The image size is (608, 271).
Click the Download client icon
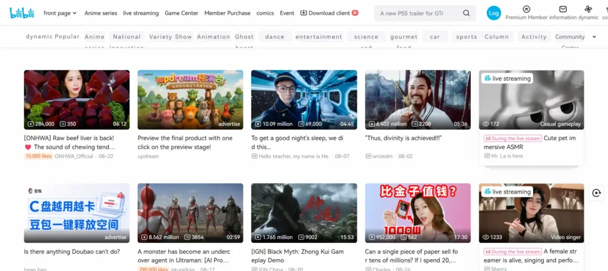click(x=303, y=13)
